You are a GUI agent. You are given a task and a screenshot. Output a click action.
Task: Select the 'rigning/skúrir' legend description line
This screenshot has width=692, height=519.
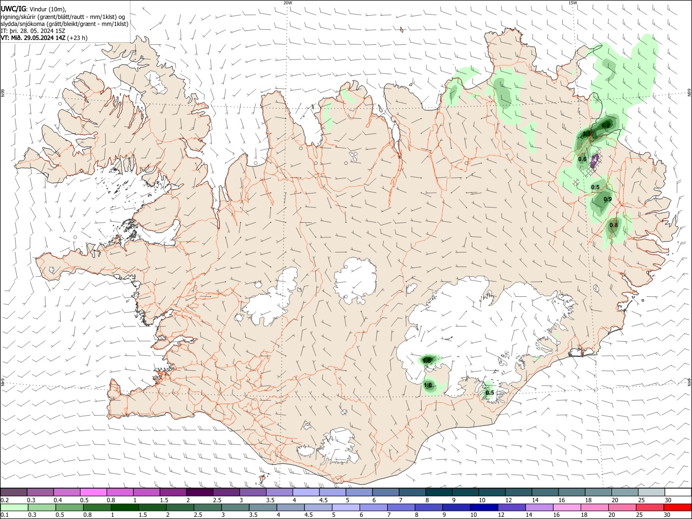coord(63,16)
